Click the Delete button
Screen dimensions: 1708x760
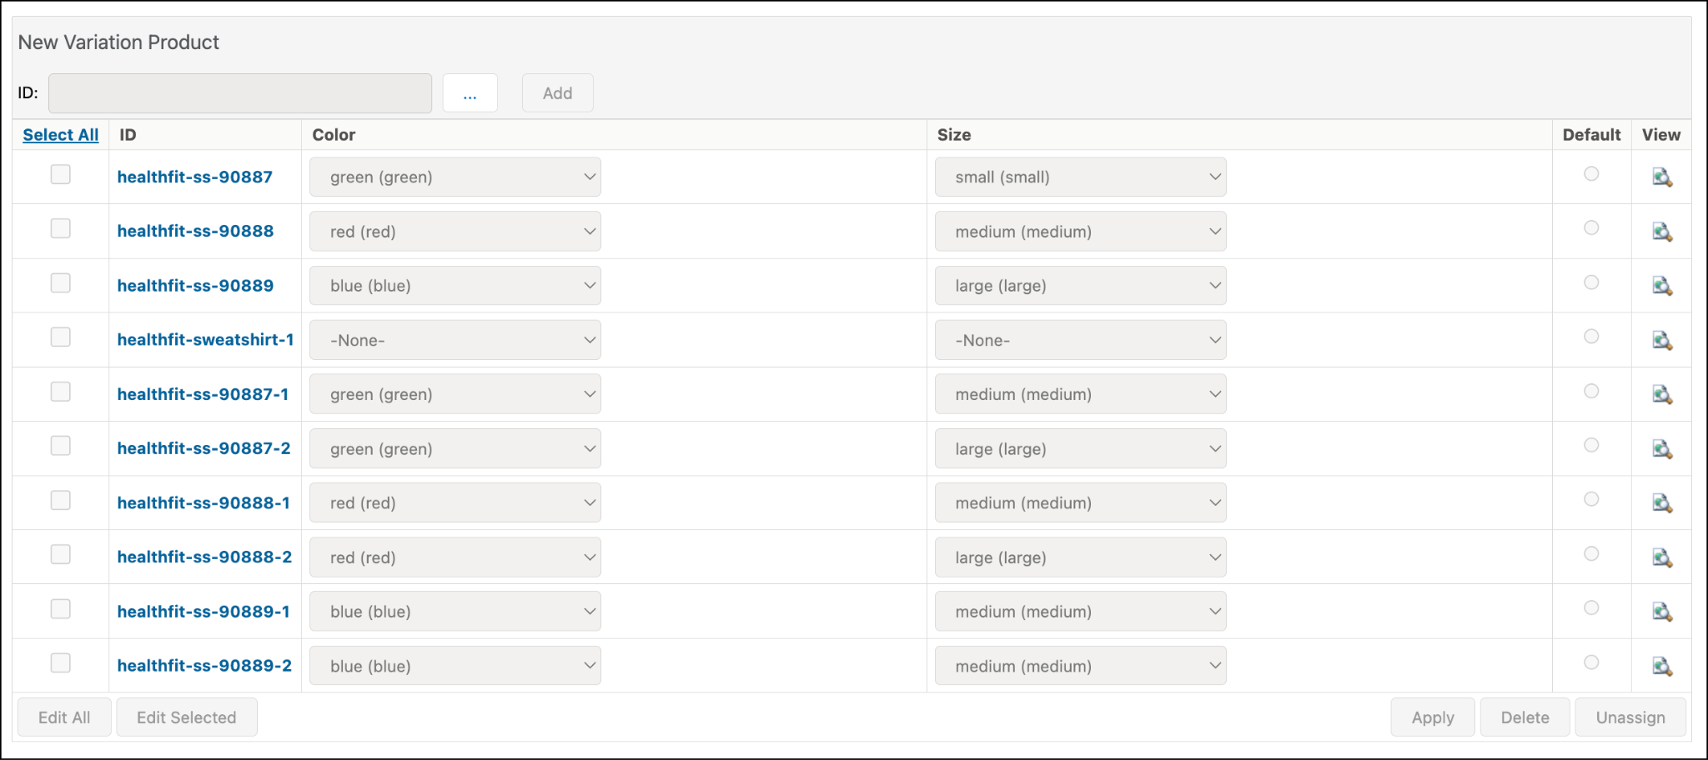pos(1525,717)
